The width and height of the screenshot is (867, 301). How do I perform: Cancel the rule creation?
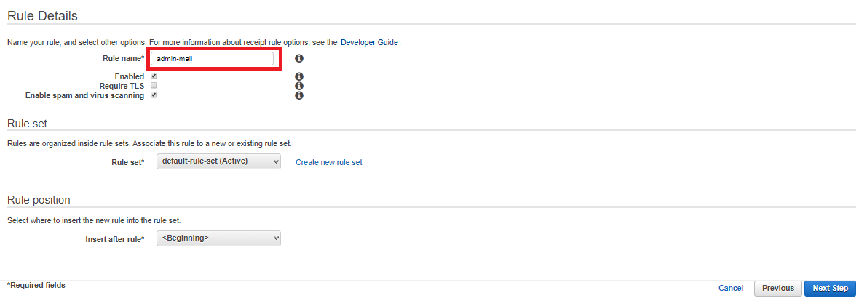[731, 289]
